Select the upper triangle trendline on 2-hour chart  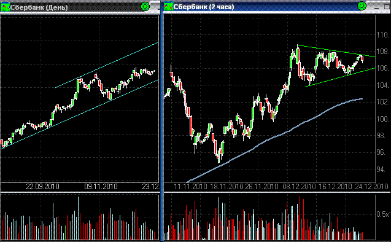click(x=336, y=51)
